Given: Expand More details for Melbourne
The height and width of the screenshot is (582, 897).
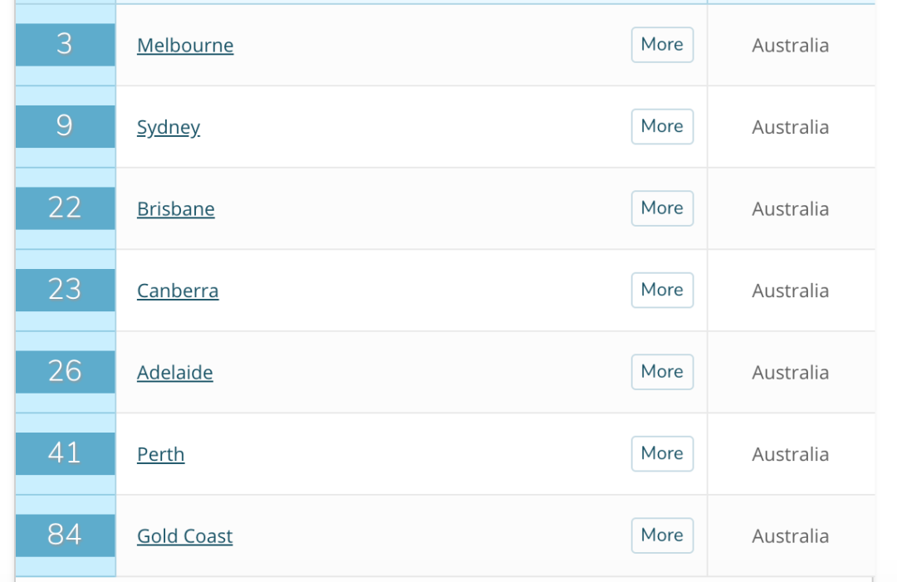Looking at the screenshot, I should pyautogui.click(x=662, y=45).
